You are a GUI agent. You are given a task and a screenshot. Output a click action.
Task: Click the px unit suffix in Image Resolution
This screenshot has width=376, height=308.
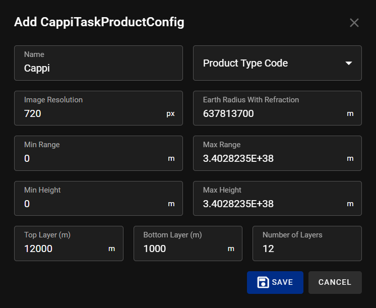[x=170, y=114]
